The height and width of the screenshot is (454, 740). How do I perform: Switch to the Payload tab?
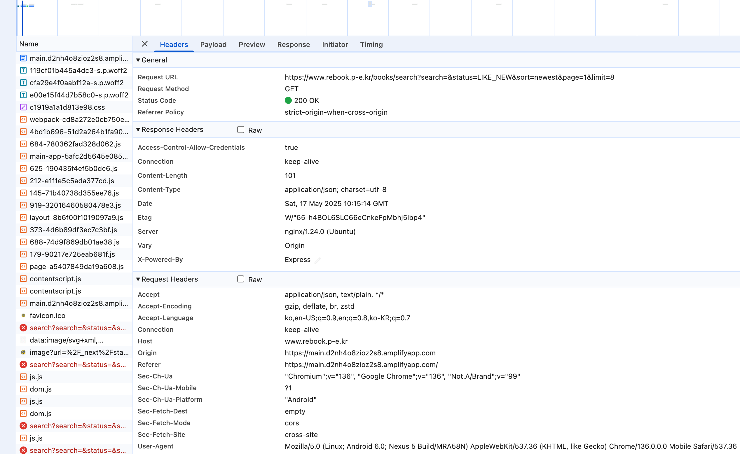(213, 44)
